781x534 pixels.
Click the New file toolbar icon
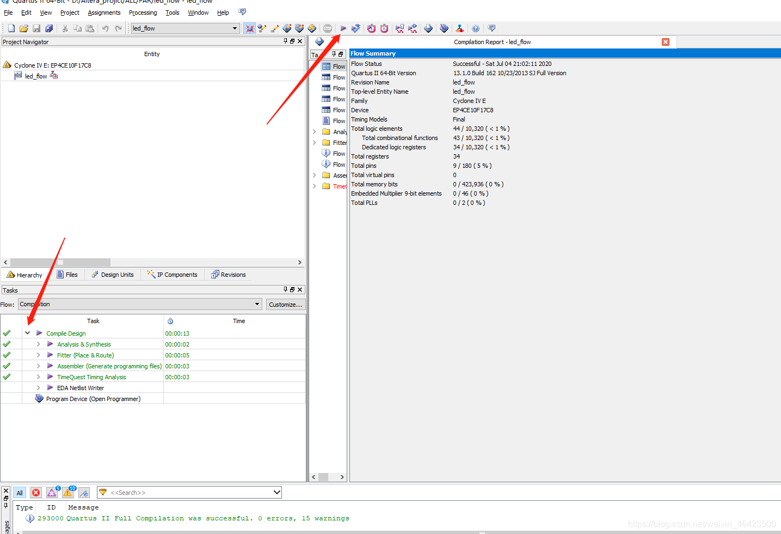click(11, 28)
